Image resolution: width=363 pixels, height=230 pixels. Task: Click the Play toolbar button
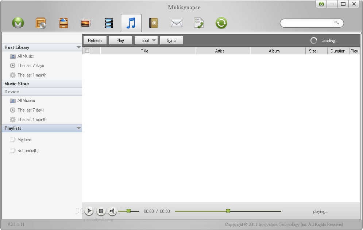[120, 40]
